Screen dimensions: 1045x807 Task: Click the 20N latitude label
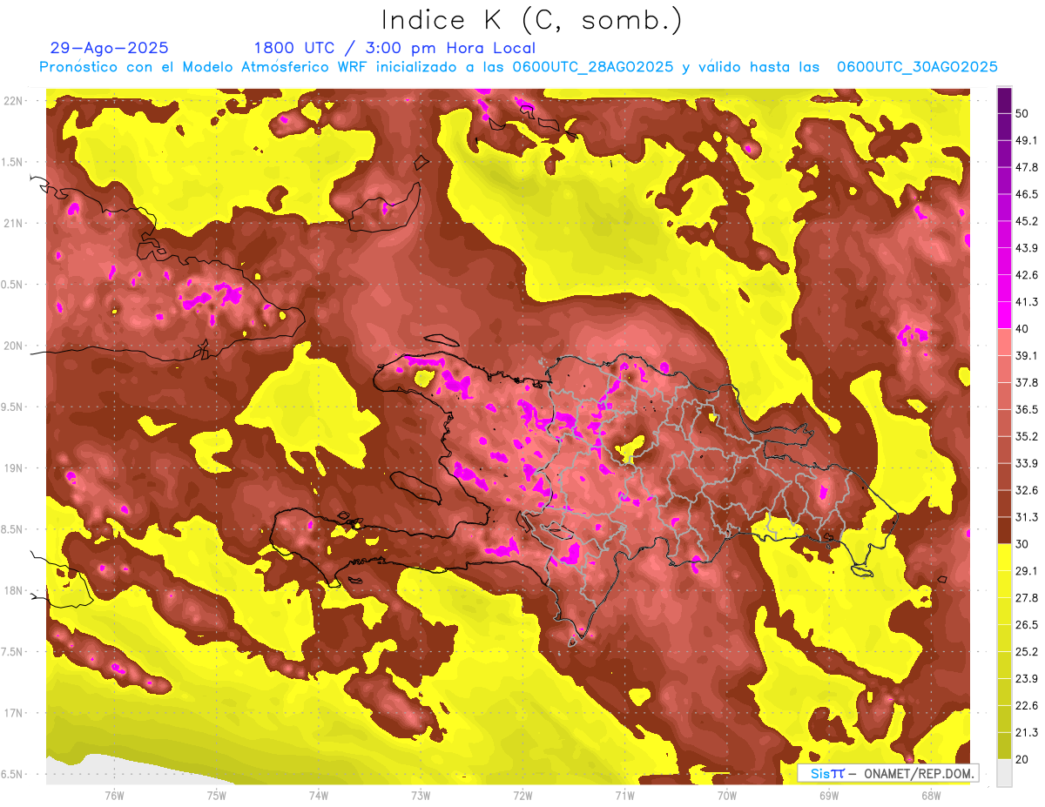click(x=14, y=346)
